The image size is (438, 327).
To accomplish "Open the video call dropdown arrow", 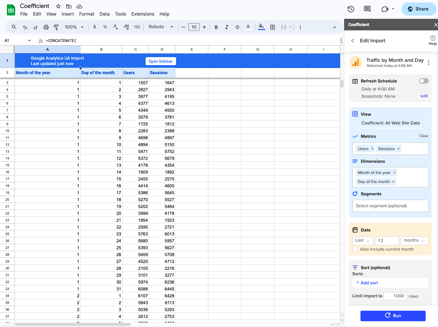I will [393, 9].
